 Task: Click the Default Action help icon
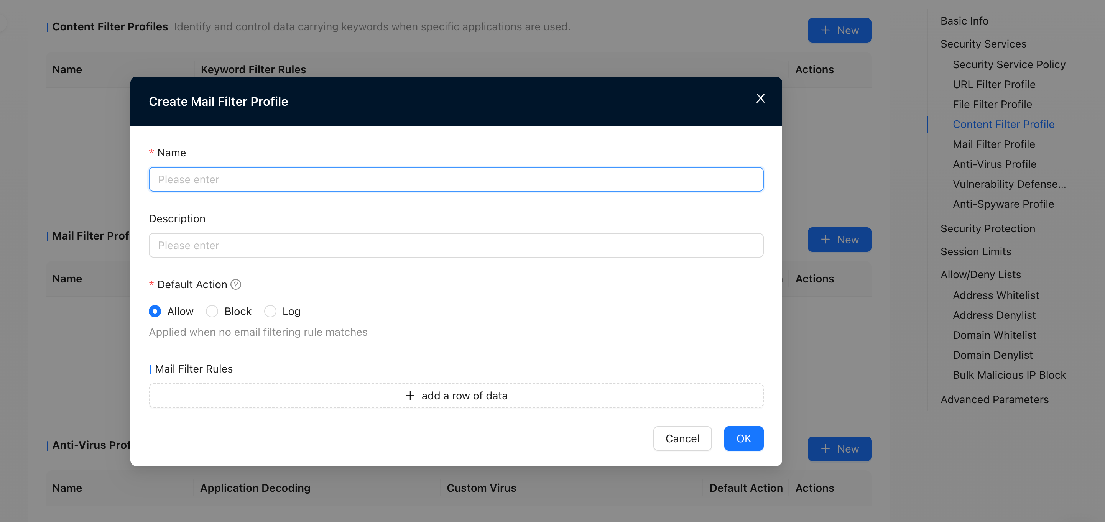pyautogui.click(x=236, y=284)
